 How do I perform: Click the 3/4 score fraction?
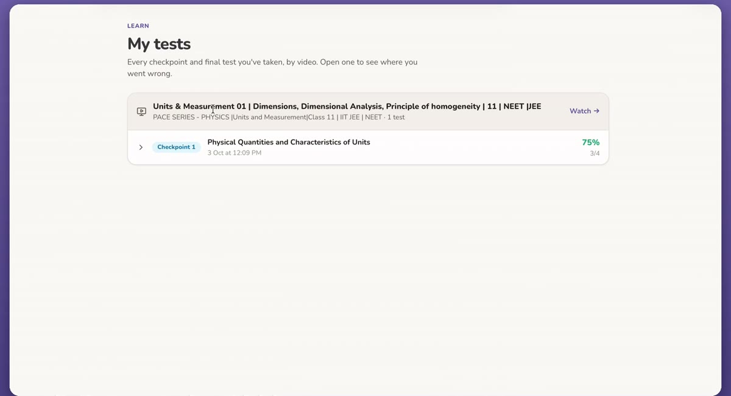(x=595, y=154)
